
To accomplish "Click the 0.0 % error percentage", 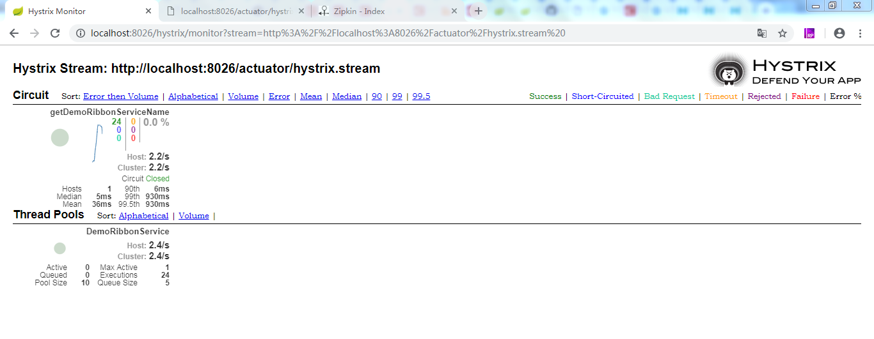I will 156,122.
